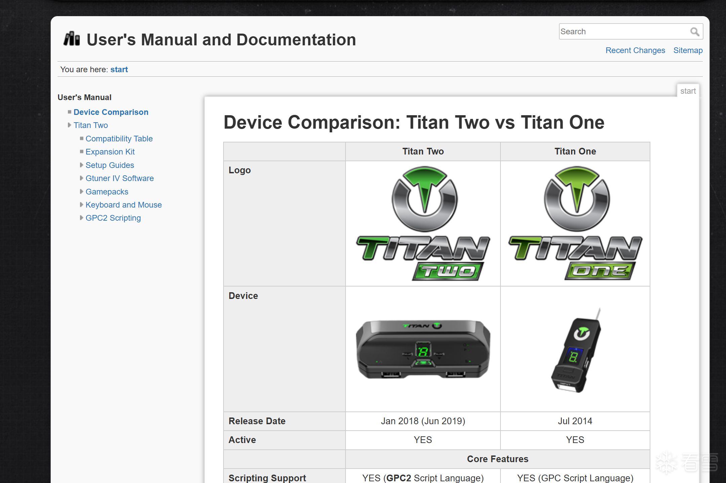
Task: Expand the Gamepacks tree arrow
Action: 81,191
